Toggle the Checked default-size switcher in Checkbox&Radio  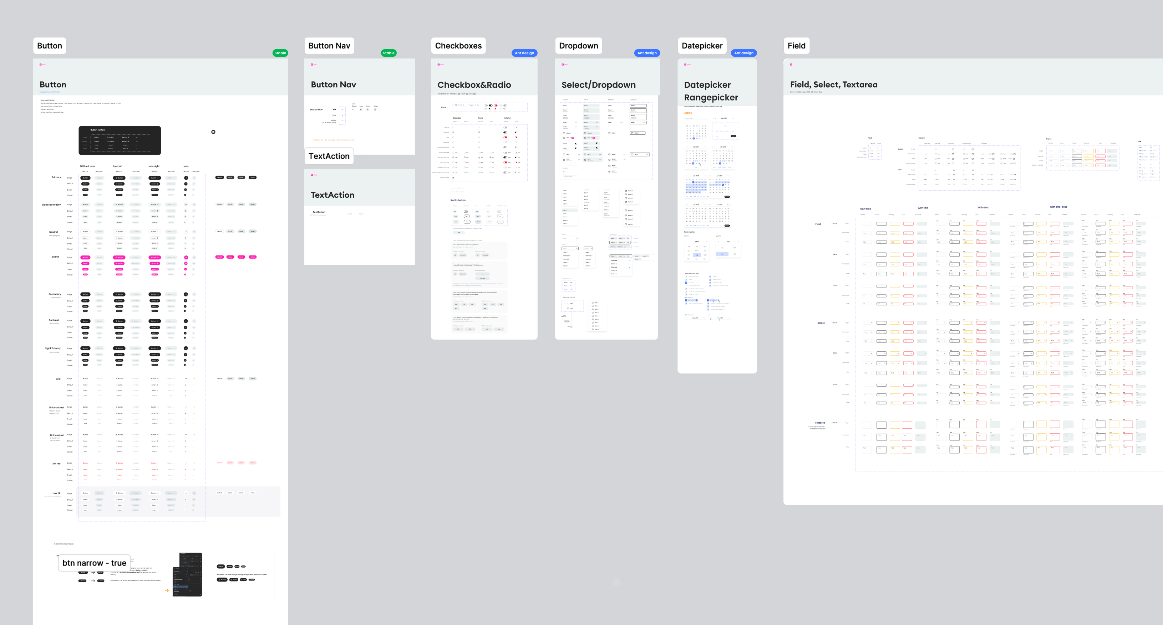tap(505, 133)
